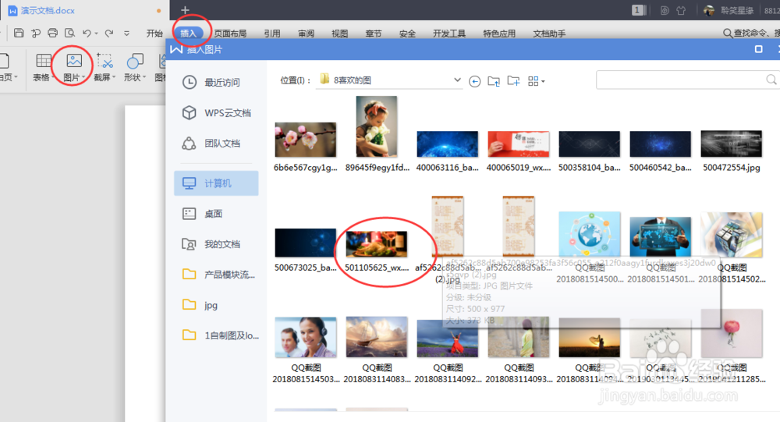780x422 pixels.
Task: Create a new folder in dialog
Action: pos(513,80)
